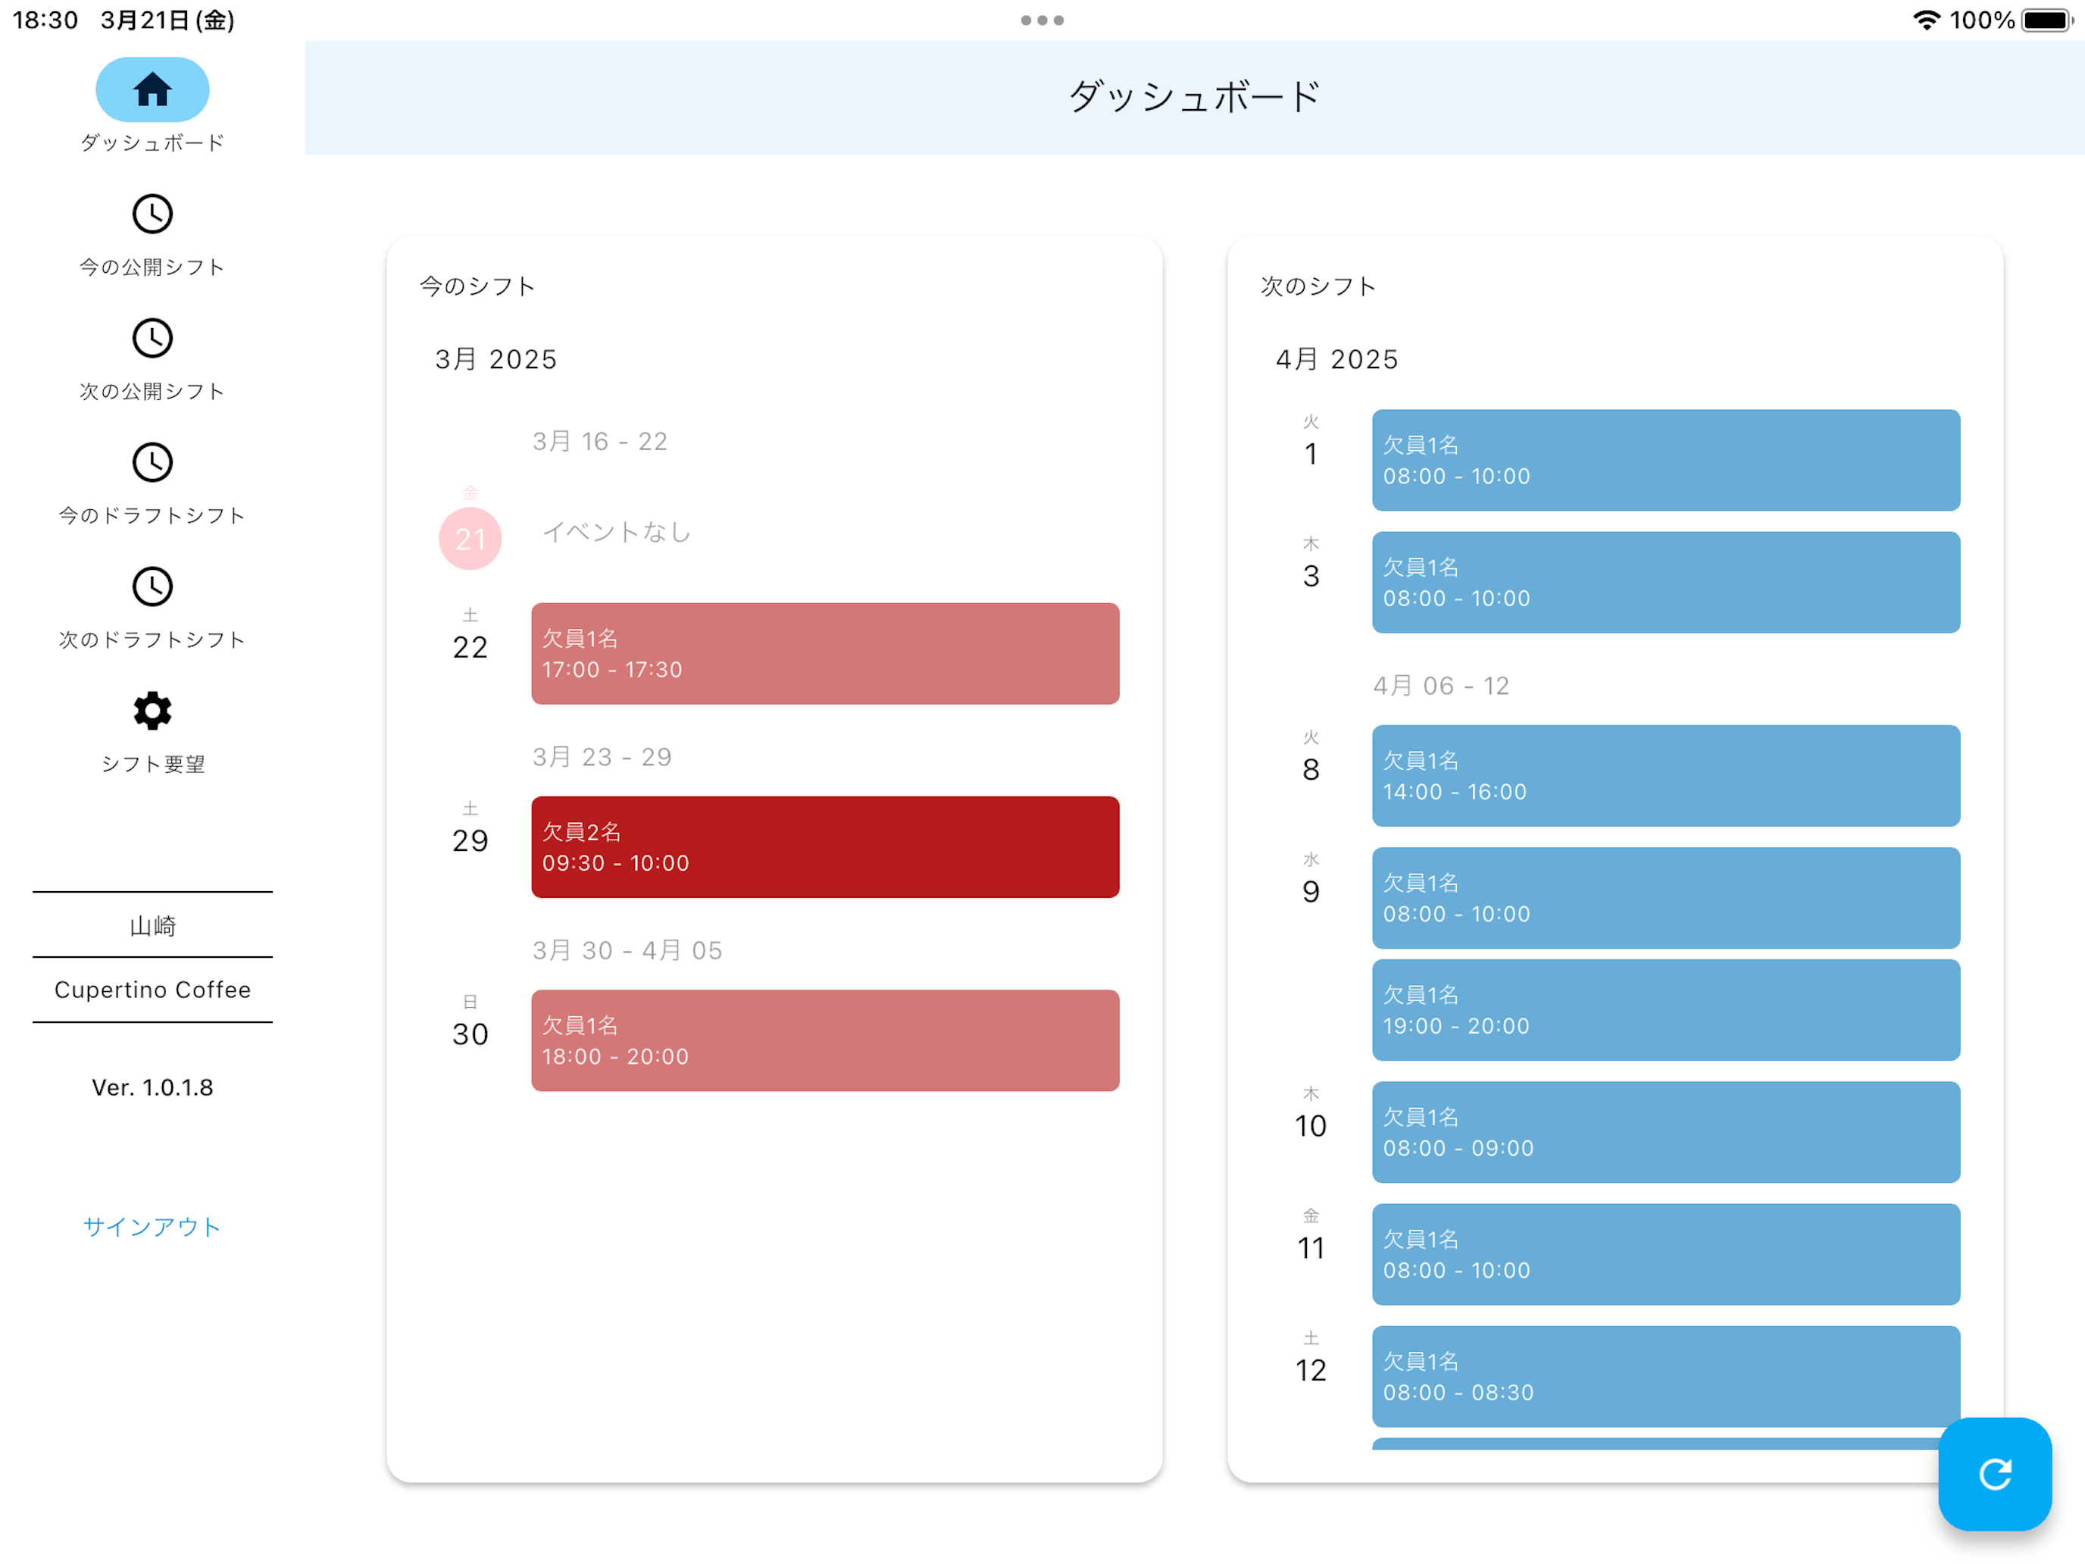This screenshot has width=2085, height=1564.
Task: Open April 10 shift 08:00 - 09:00
Action: coord(1665,1132)
